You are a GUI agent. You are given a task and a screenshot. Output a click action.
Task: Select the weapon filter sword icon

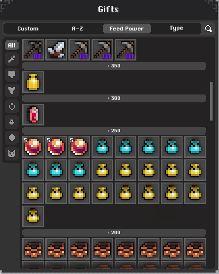(x=12, y=59)
